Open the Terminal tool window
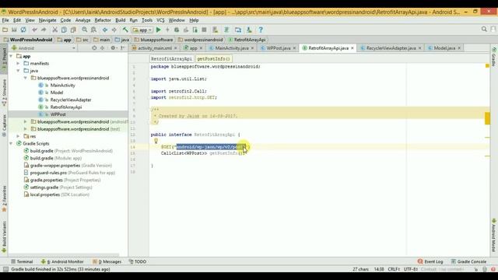The width and height of the screenshot is (498, 280). pos(22,261)
